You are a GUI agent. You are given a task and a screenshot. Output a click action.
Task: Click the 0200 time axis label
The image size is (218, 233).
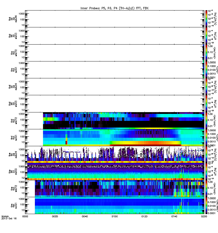pyautogui.click(x=204, y=216)
